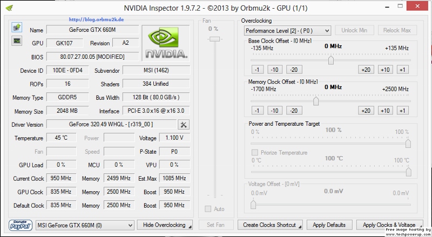Click the Revision value A2
Image resolution: width=432 pixels, height=237 pixels.
tap(125, 43)
